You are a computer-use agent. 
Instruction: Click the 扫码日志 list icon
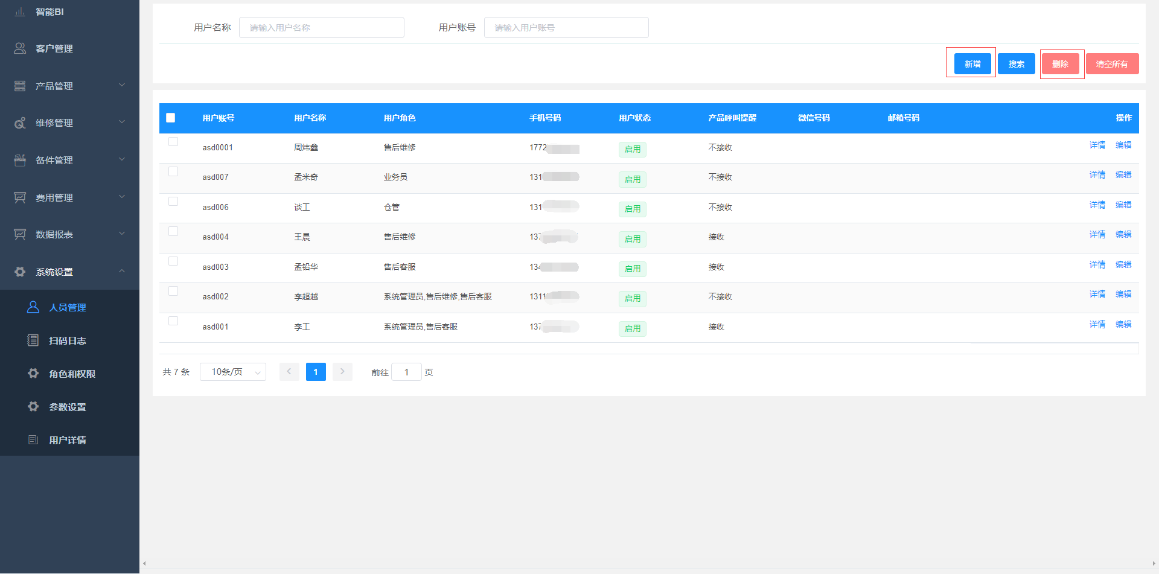click(33, 340)
